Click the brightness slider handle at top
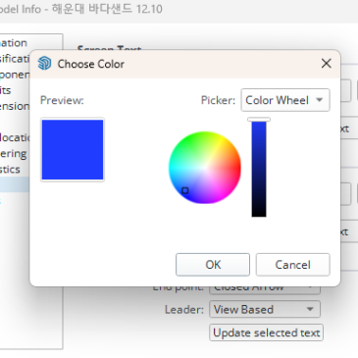Viewport: 358px width, 358px height. pos(259,120)
